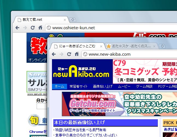
Task: Open Chromeを link in oshiete-kun.net page
Action: (38, 132)
